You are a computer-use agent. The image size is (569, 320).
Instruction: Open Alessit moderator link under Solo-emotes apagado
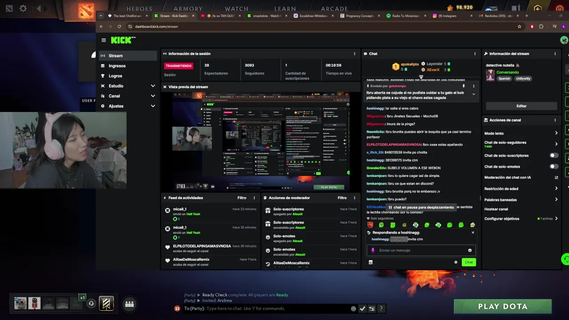click(x=297, y=241)
